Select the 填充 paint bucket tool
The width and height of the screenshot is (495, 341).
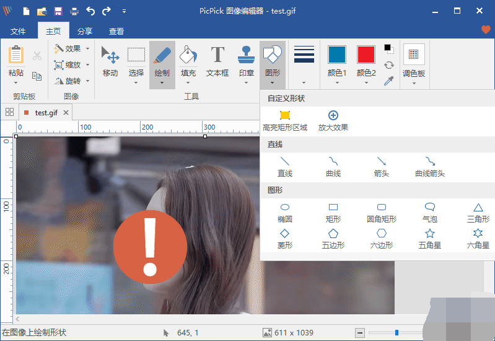188,61
